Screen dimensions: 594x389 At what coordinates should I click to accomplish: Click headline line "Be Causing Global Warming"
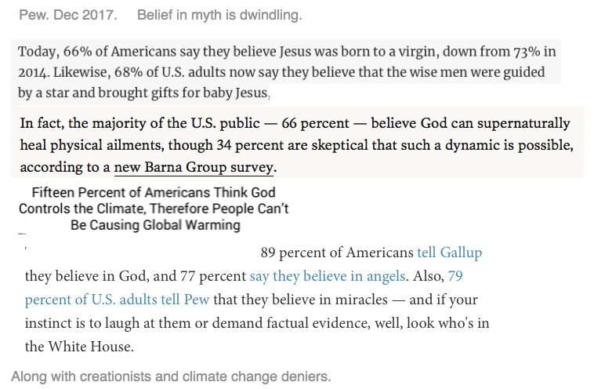tap(155, 225)
